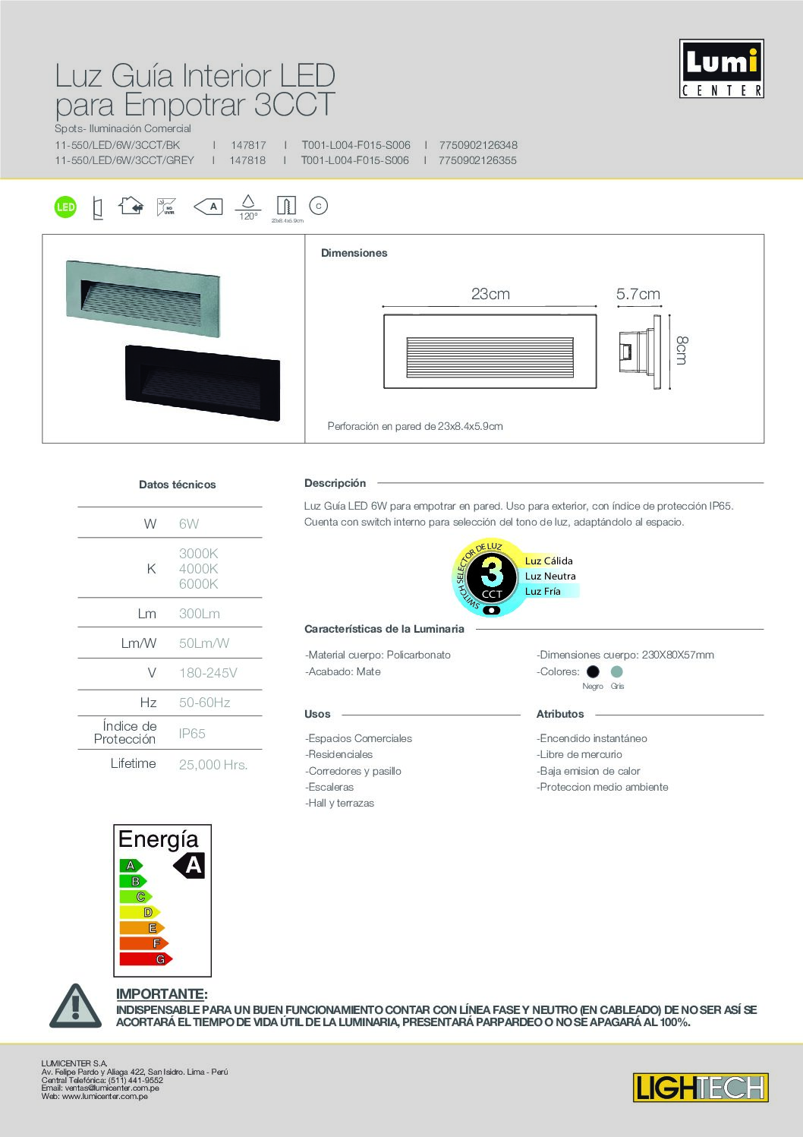Click the red G bar on the energy label
This screenshot has height=1137, width=803.
(146, 959)
